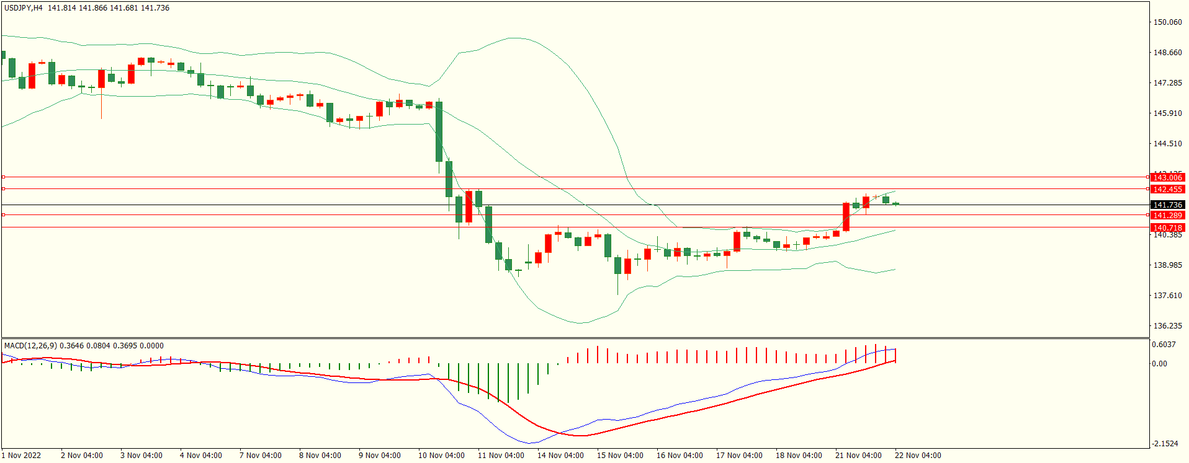Click the 150.060 price axis label

point(1167,22)
